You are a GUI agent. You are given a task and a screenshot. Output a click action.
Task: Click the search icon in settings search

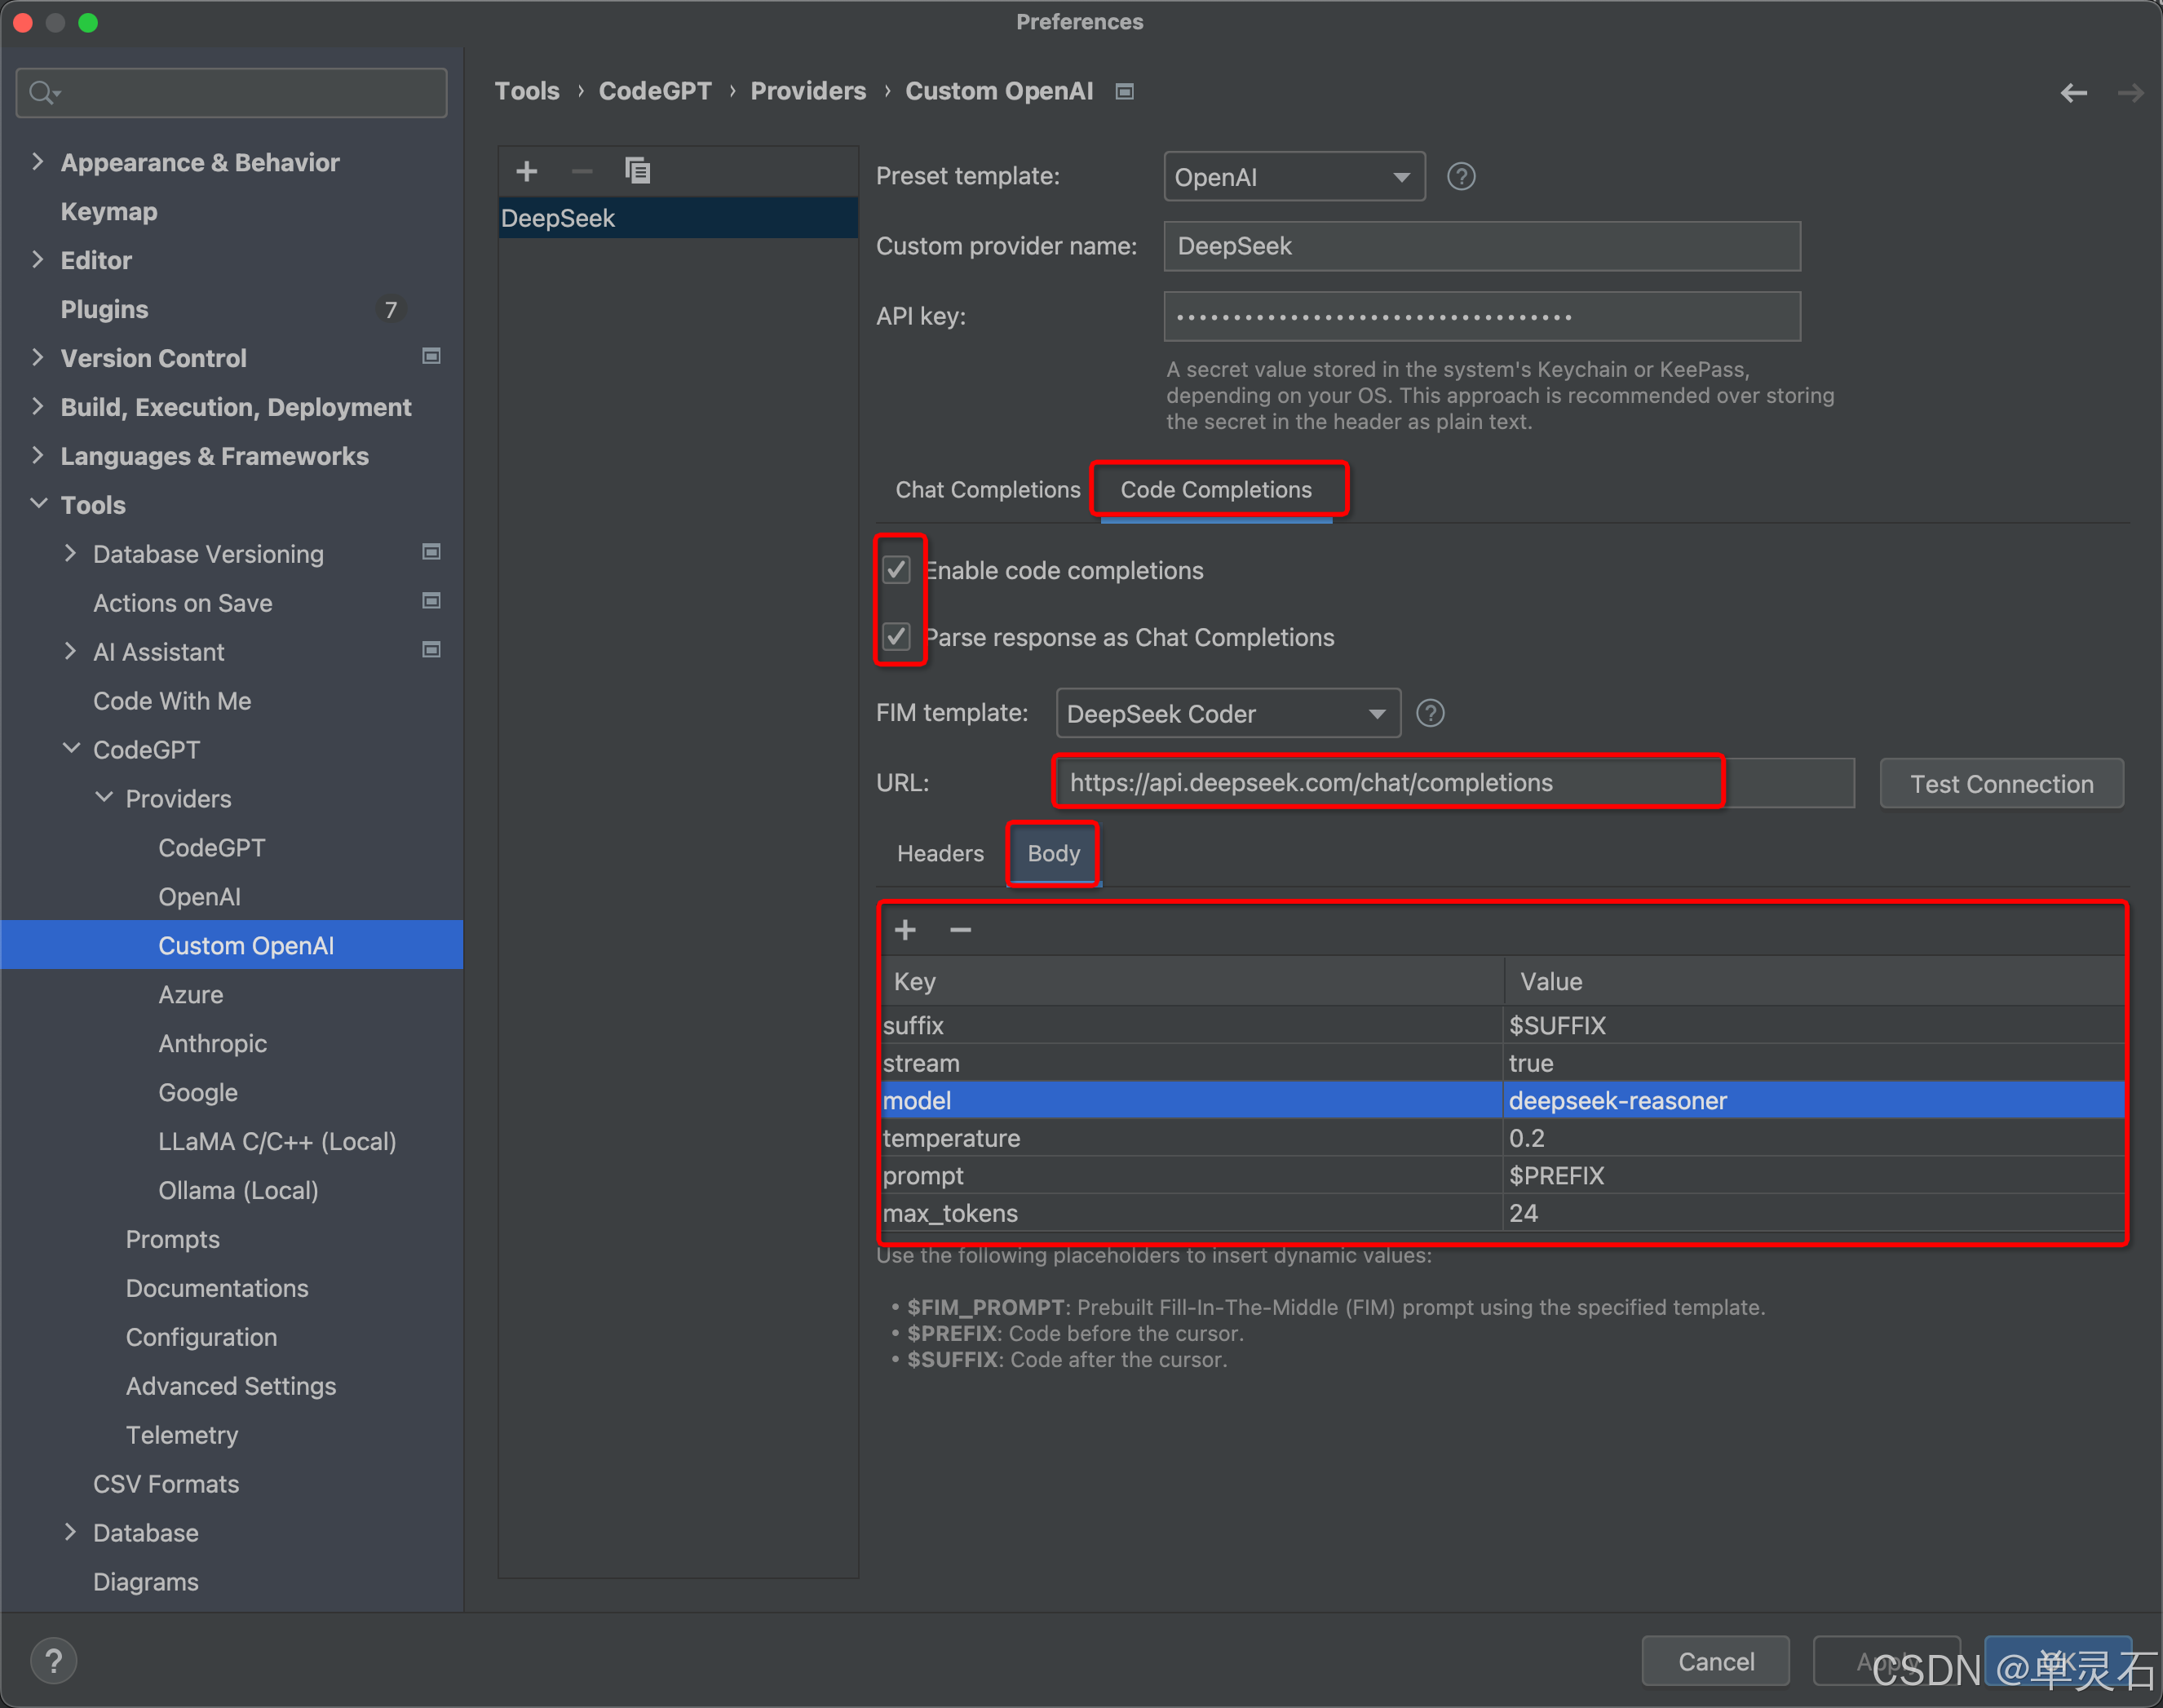pyautogui.click(x=42, y=93)
